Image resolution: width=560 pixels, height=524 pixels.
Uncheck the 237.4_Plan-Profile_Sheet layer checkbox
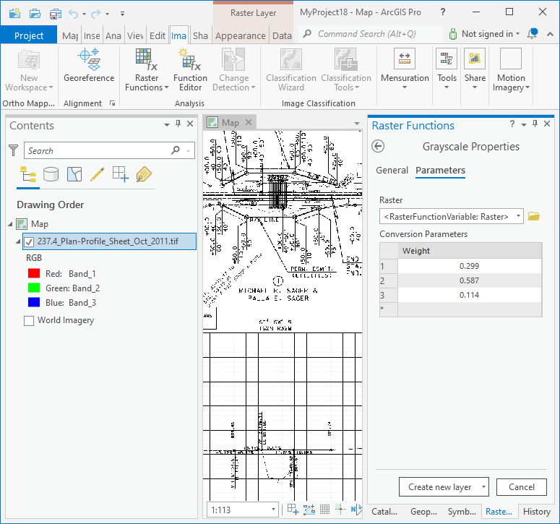[29, 241]
